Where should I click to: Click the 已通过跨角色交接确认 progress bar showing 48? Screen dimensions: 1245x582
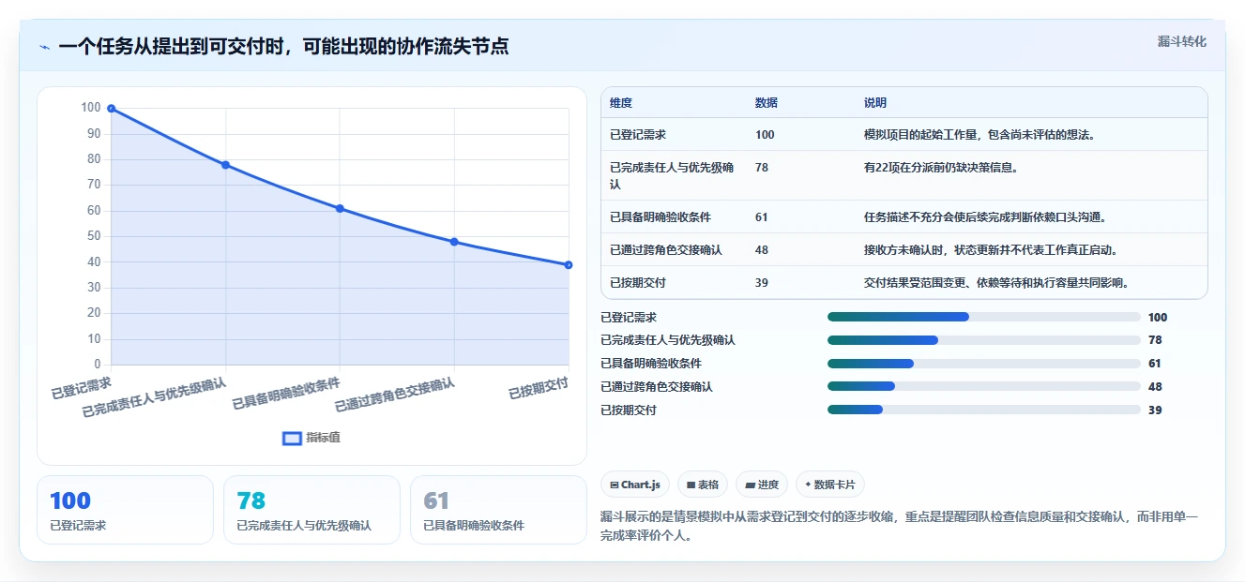point(984,386)
